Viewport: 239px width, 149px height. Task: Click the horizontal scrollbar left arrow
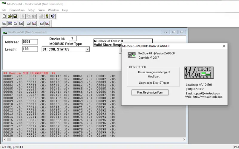pyautogui.click(x=5, y=139)
